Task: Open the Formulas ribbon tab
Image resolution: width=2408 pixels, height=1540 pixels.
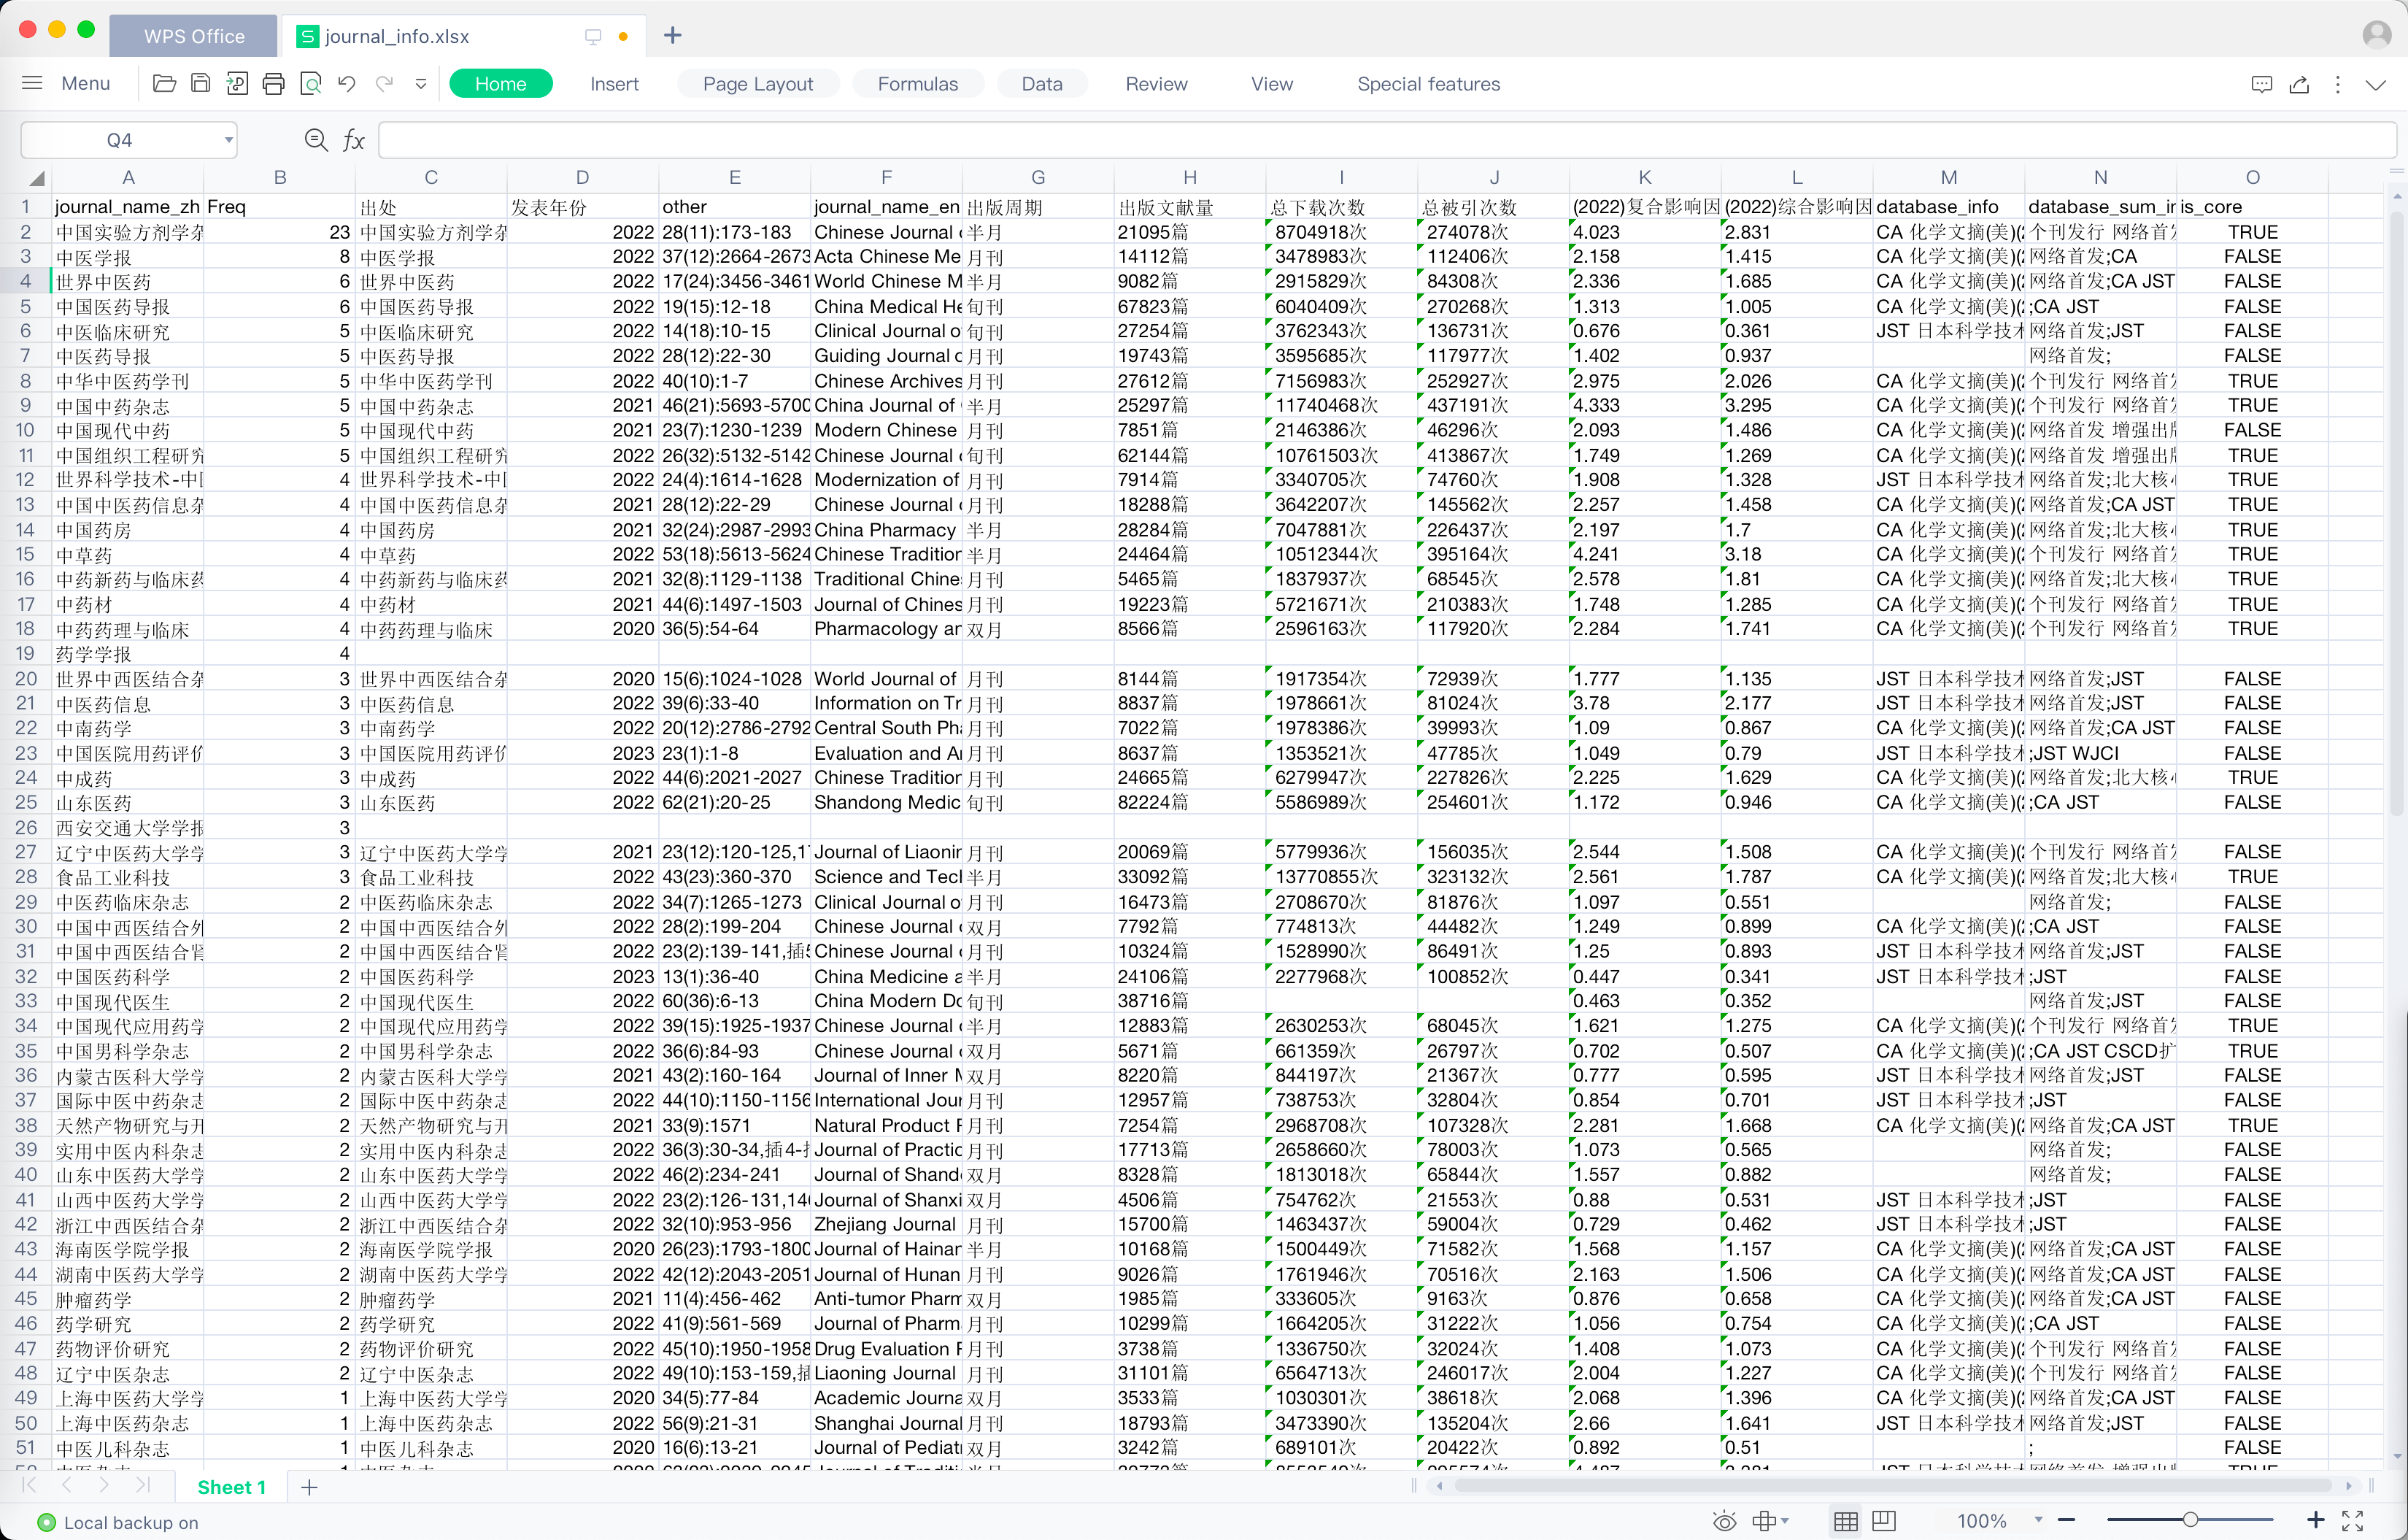Action: tap(917, 84)
